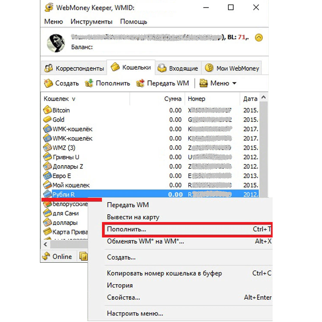The height and width of the screenshot is (322, 322).
Task: Click the для Сани wallet icon
Action: coord(47,213)
